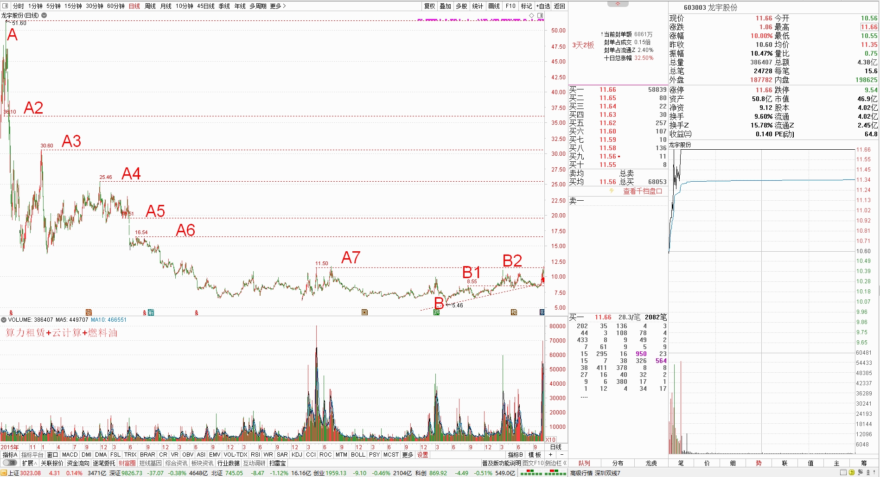Viewport: 880px width, 477px height.
Task: Click the list icon in status bar
Action: 844,473
